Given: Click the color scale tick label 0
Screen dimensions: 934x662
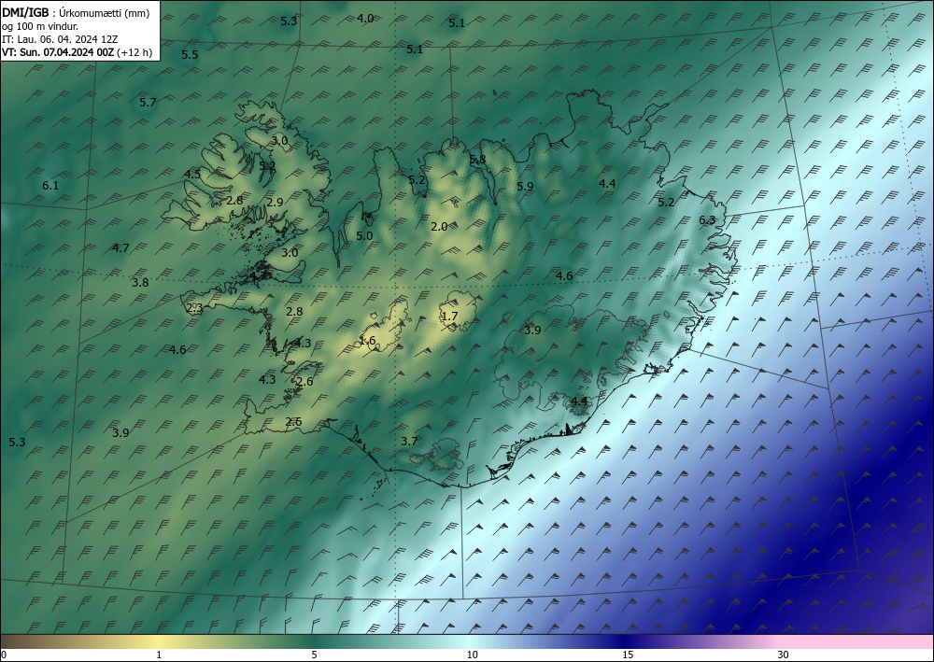Looking at the screenshot, I should point(4,655).
